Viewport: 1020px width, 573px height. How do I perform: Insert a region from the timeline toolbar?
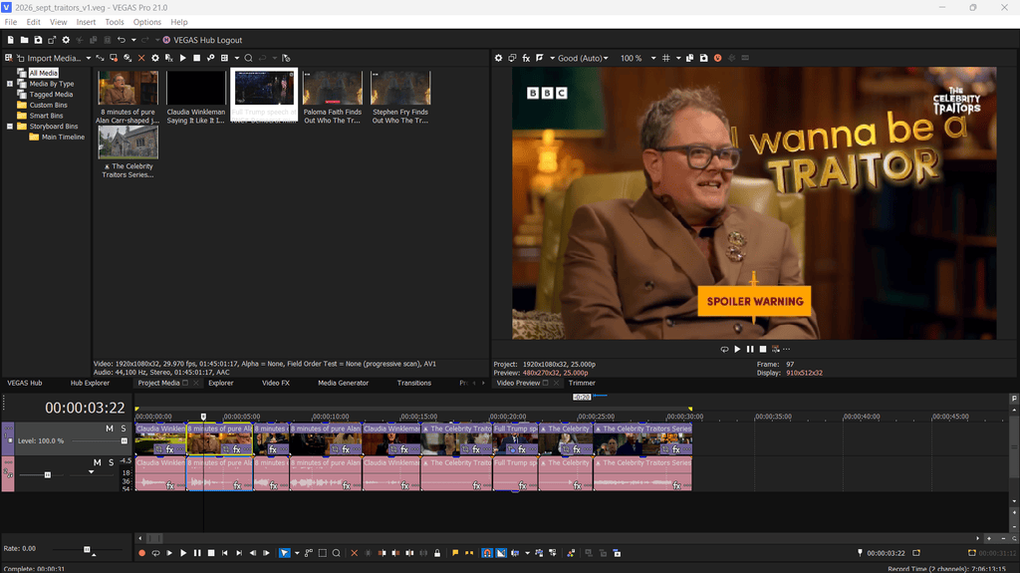coord(469,553)
